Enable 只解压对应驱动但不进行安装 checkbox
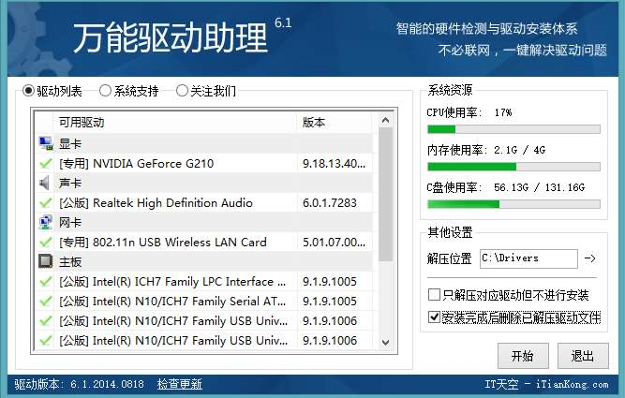 coord(434,295)
